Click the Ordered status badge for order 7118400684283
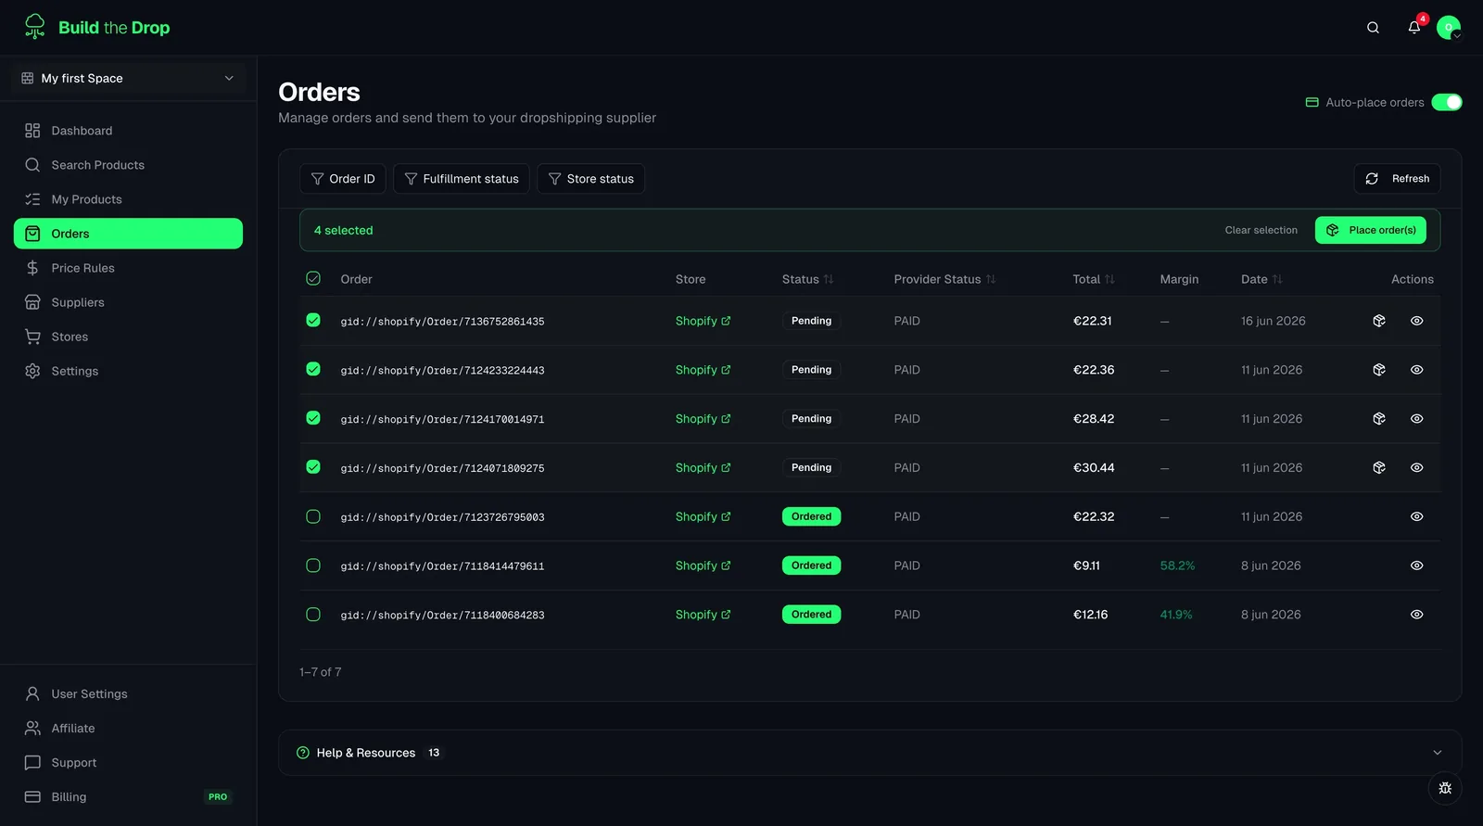This screenshot has height=826, width=1483. (811, 615)
